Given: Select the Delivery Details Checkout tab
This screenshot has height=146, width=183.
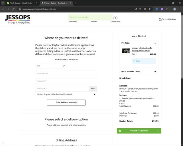Looking at the screenshot, I should [x=56, y=3].
